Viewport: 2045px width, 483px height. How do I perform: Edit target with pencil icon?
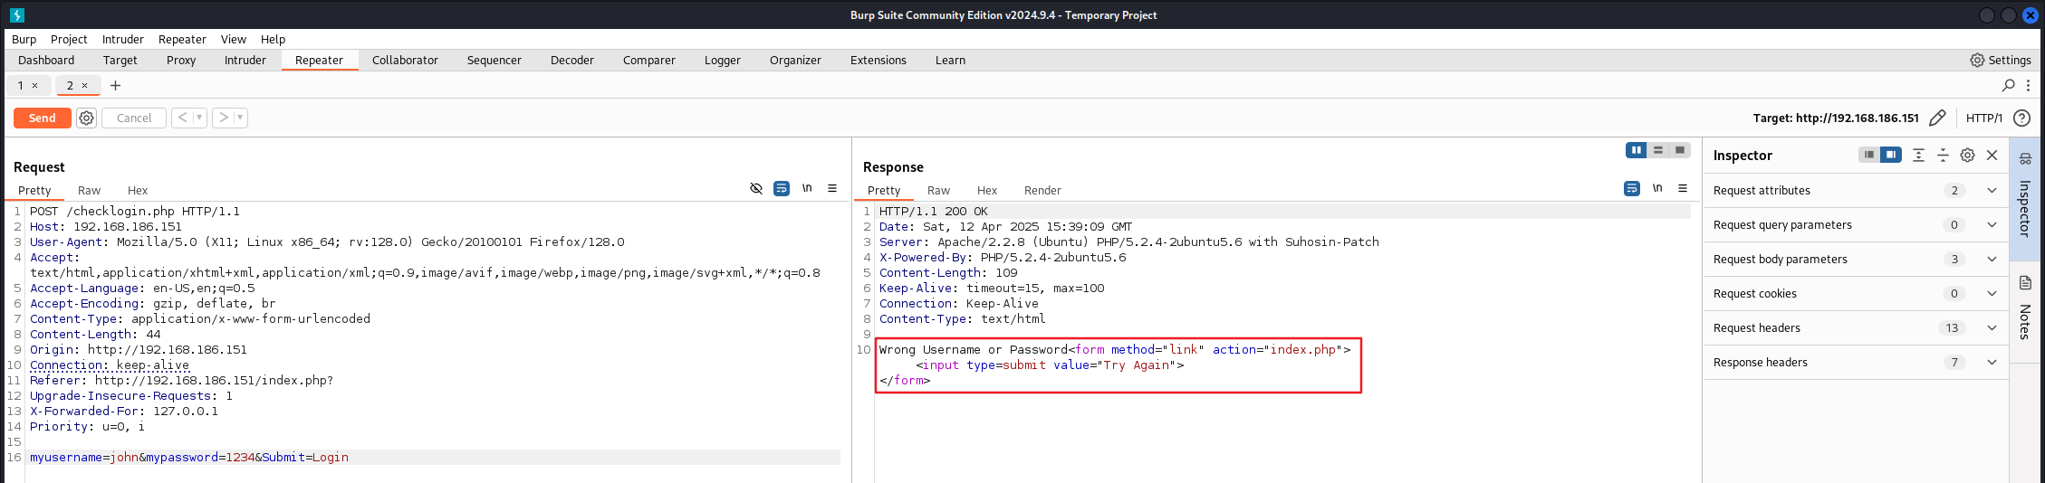click(1937, 118)
